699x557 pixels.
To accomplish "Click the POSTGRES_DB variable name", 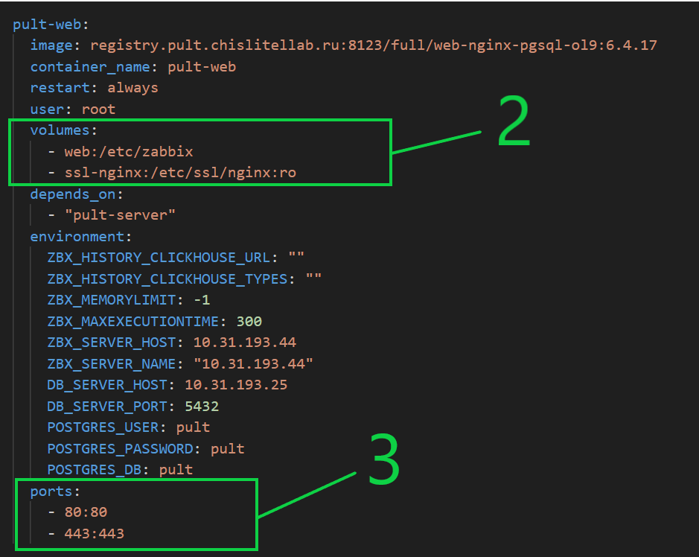I will point(94,470).
